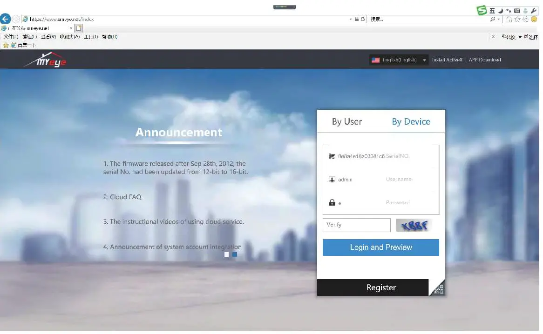Open the soft keyboard icon in IME toolbar
This screenshot has width=543, height=334.
coord(517,11)
